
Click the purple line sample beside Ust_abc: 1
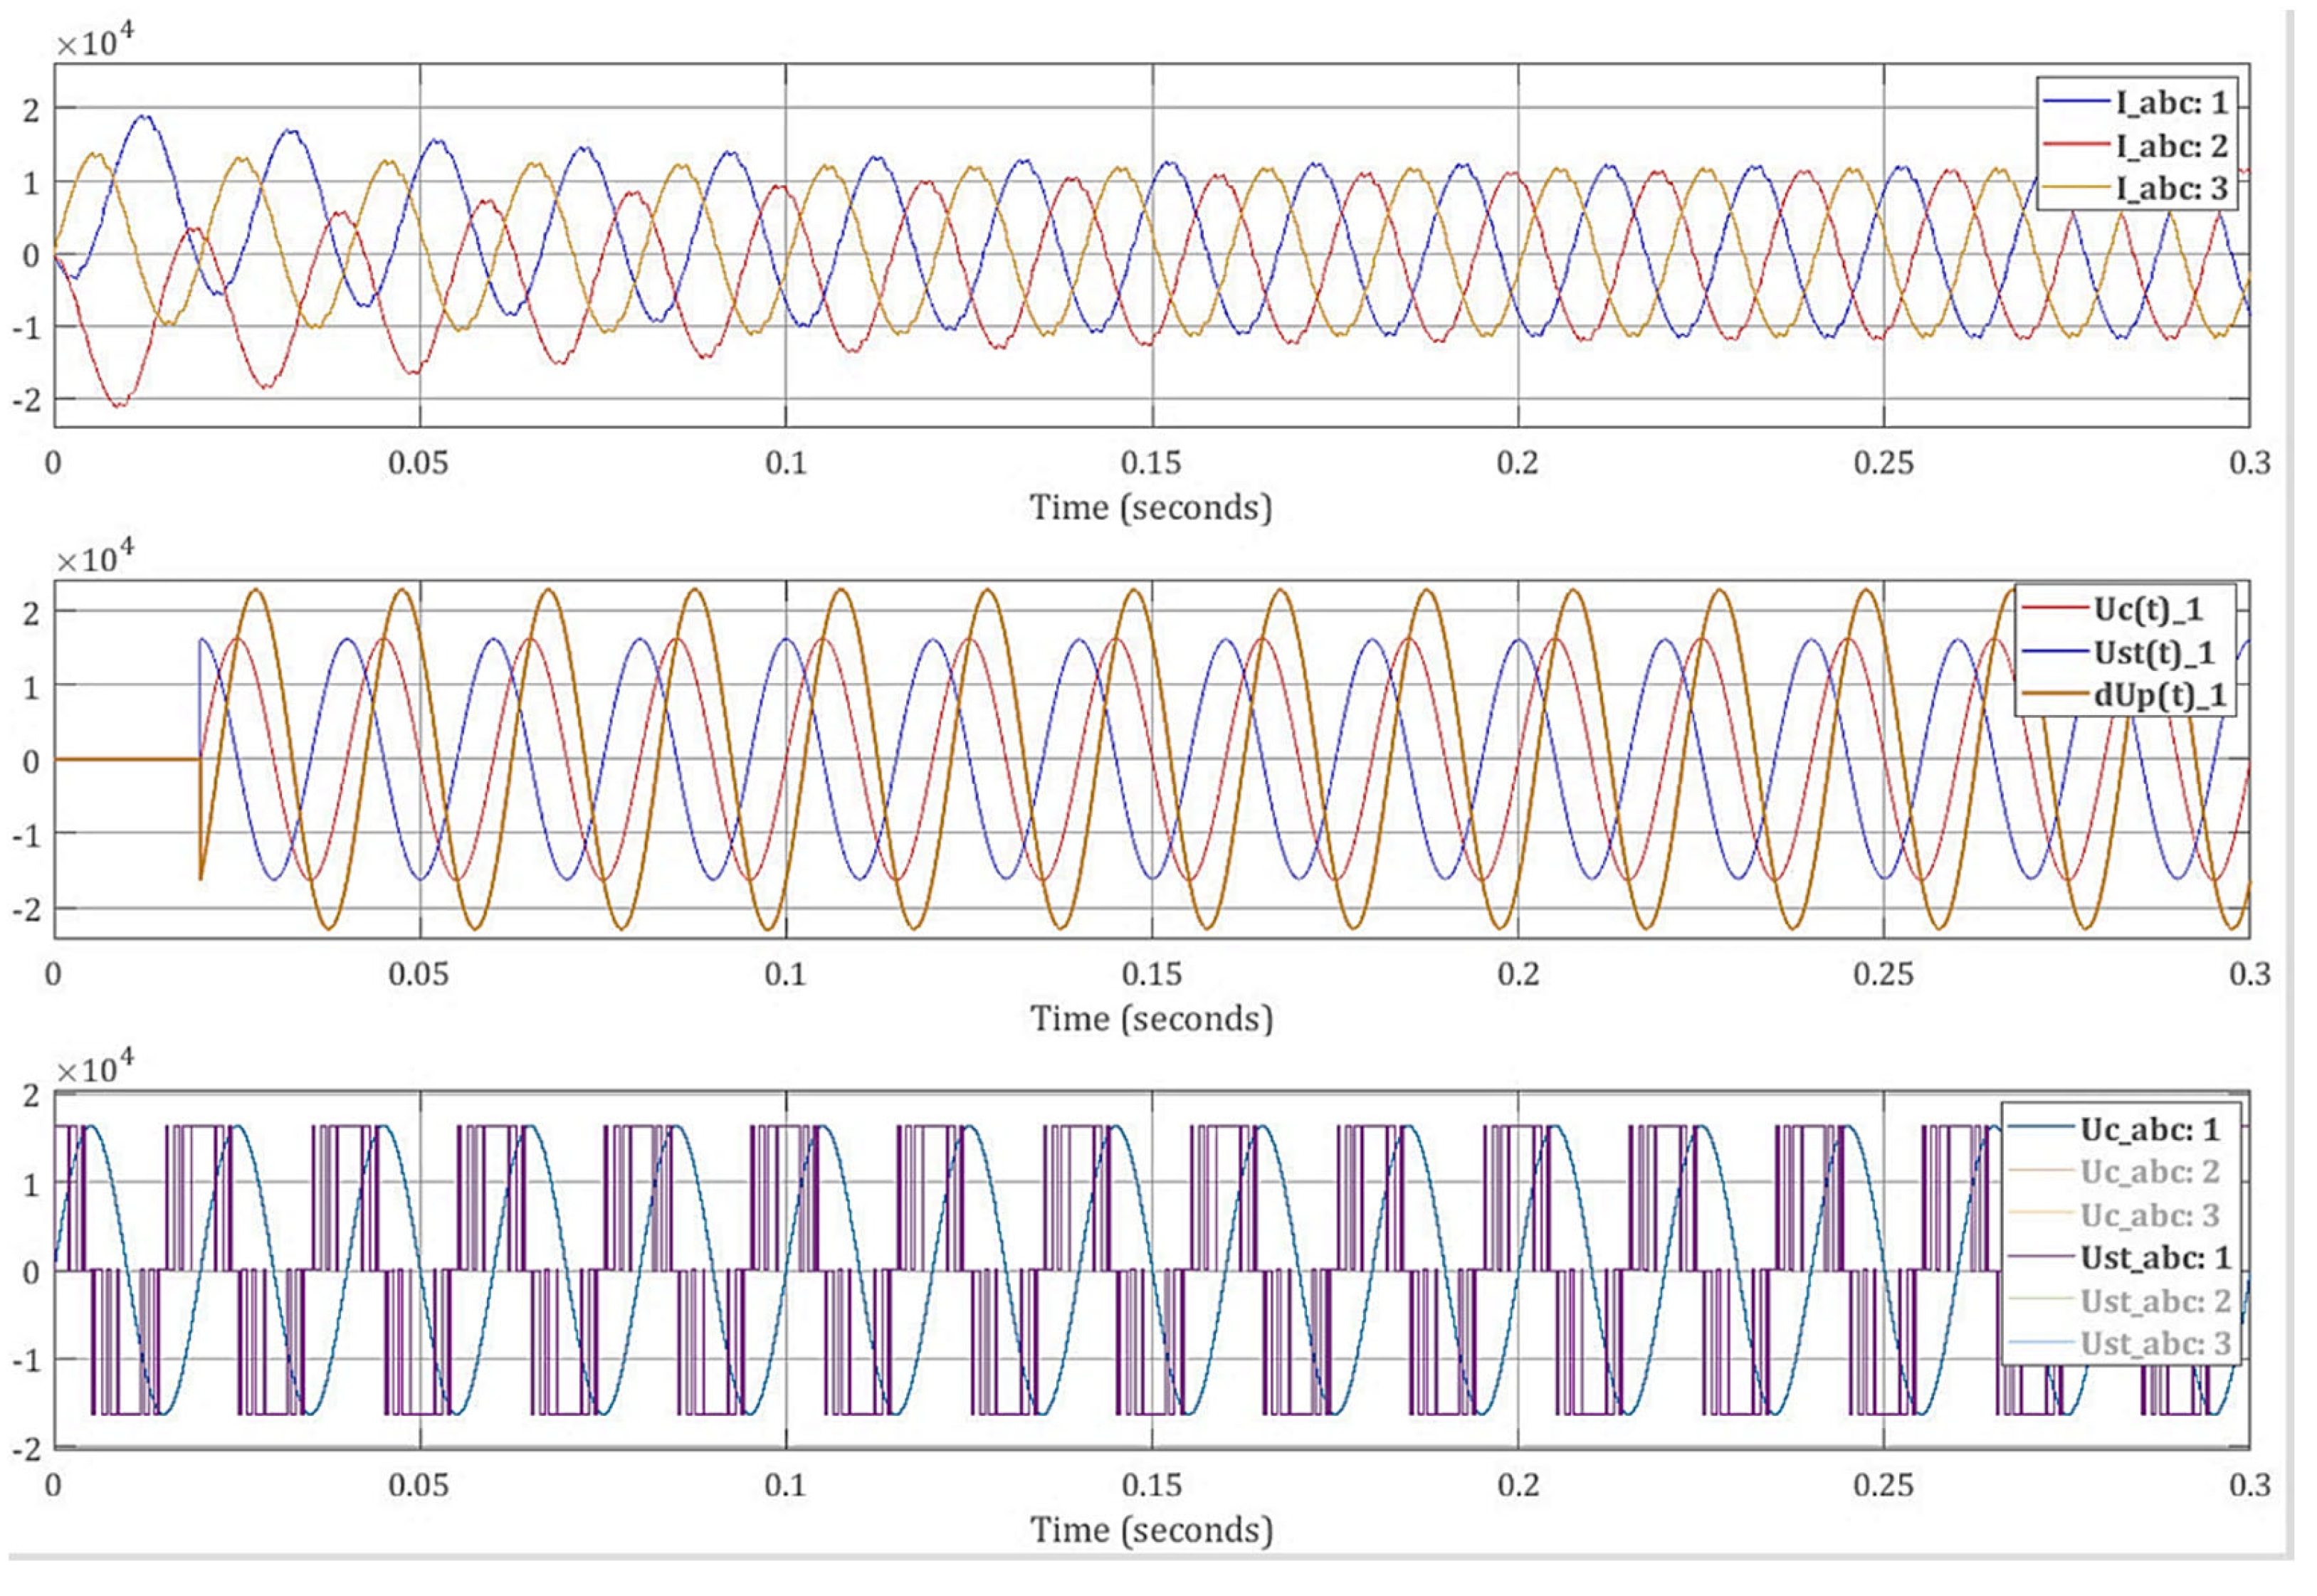point(2041,1257)
